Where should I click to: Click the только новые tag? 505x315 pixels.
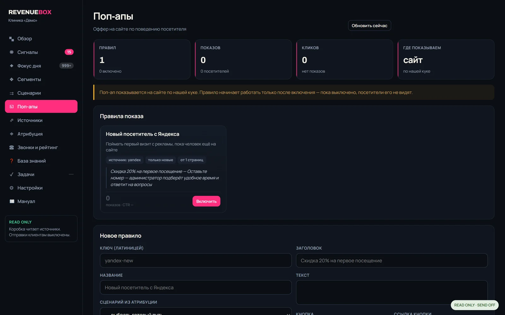[x=161, y=160]
